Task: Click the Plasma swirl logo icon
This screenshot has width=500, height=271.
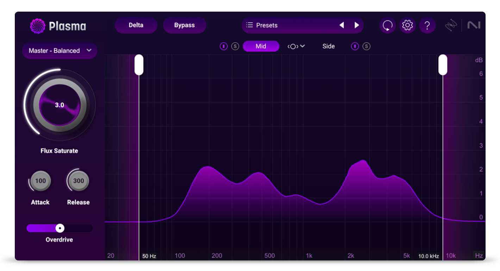Action: [37, 26]
